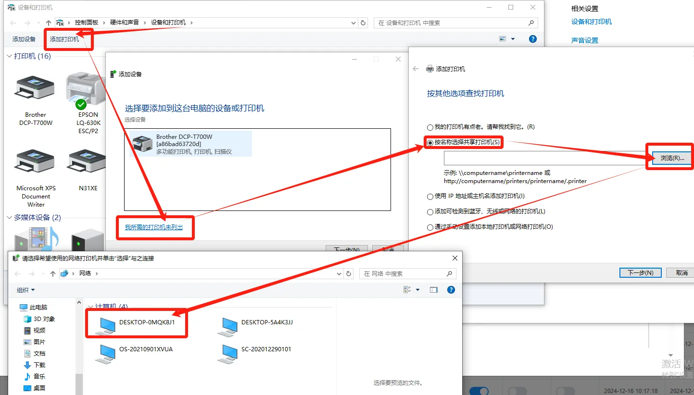Open the 组织 dropdown menu
This screenshot has height=395, width=694.
pyautogui.click(x=25, y=290)
